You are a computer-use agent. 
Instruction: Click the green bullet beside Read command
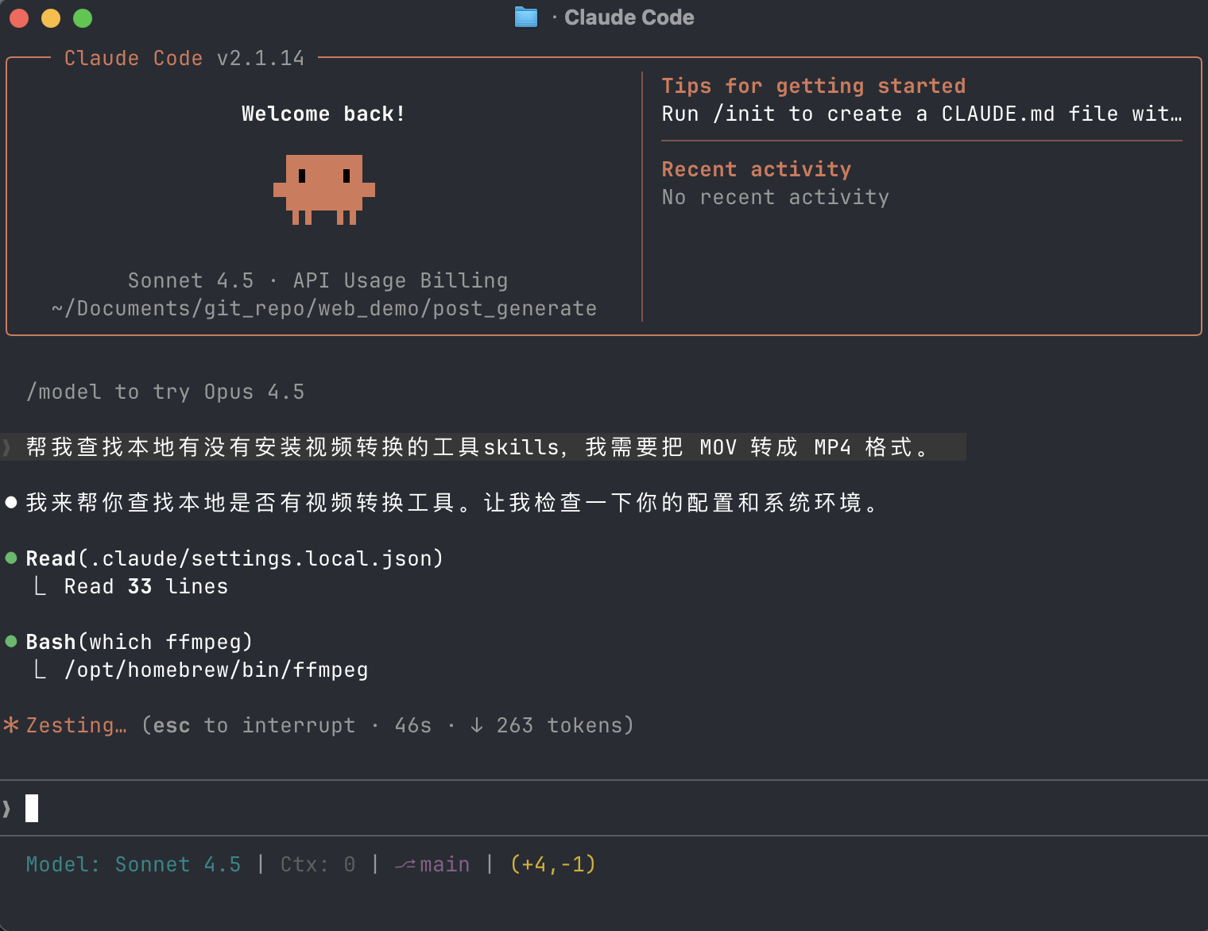(x=11, y=558)
